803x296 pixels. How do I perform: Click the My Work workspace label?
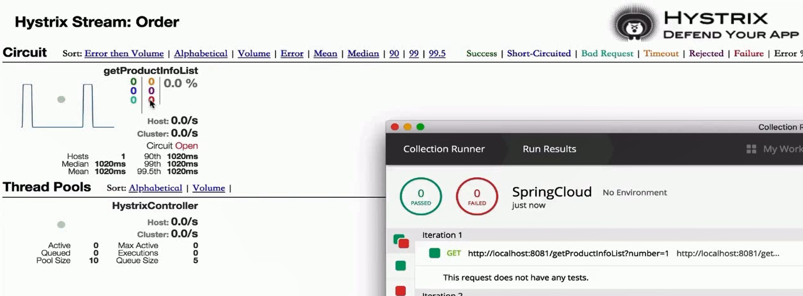(x=783, y=149)
